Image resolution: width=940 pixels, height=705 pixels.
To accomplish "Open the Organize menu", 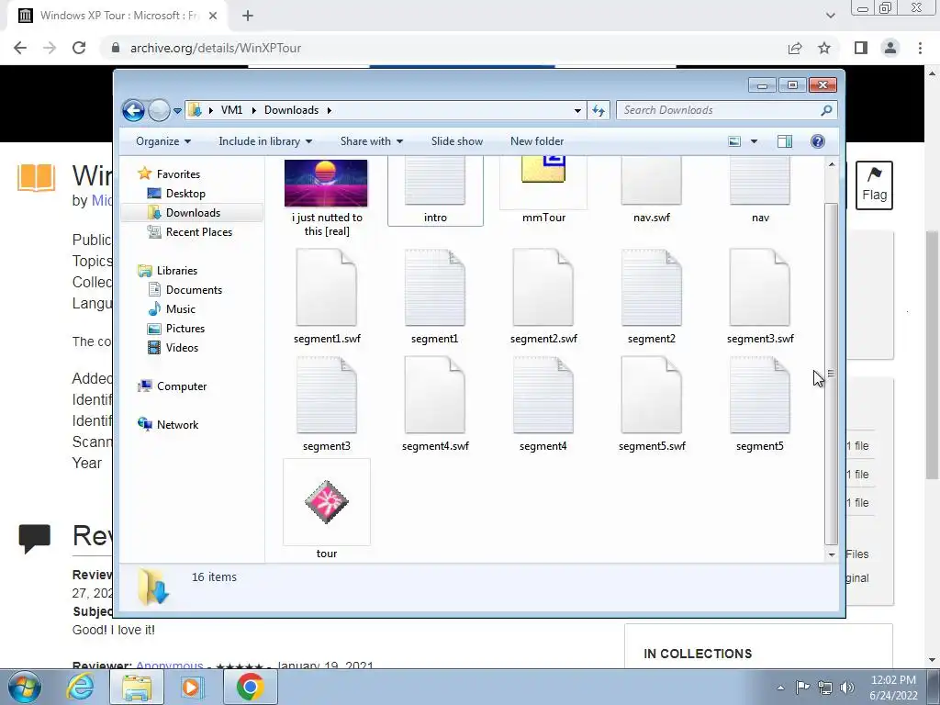I will (x=163, y=141).
